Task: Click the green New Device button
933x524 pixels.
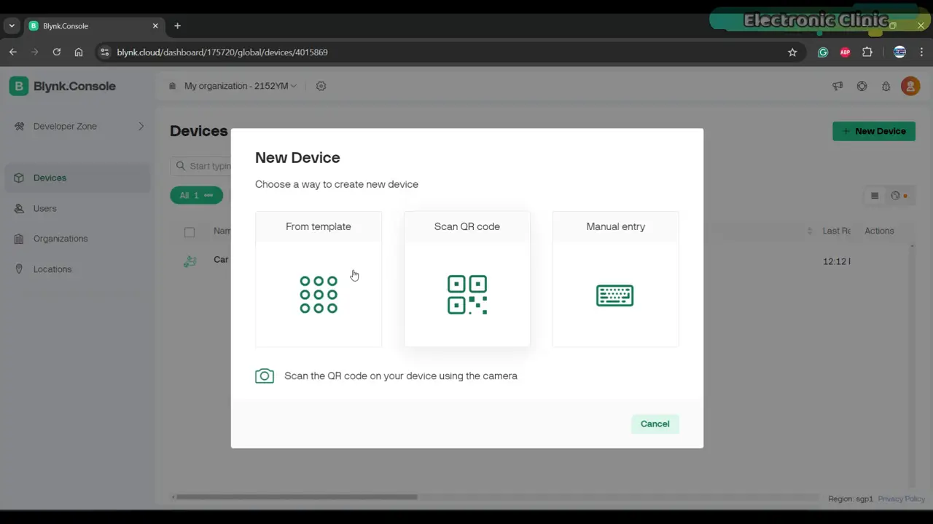Action: click(x=874, y=131)
